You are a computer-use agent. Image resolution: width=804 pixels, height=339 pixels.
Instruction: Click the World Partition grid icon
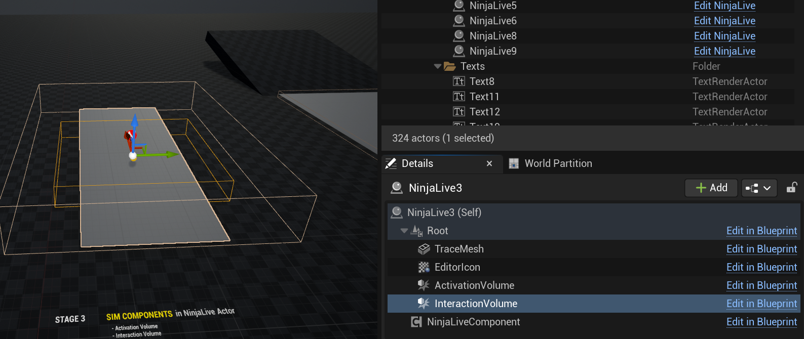pos(514,163)
